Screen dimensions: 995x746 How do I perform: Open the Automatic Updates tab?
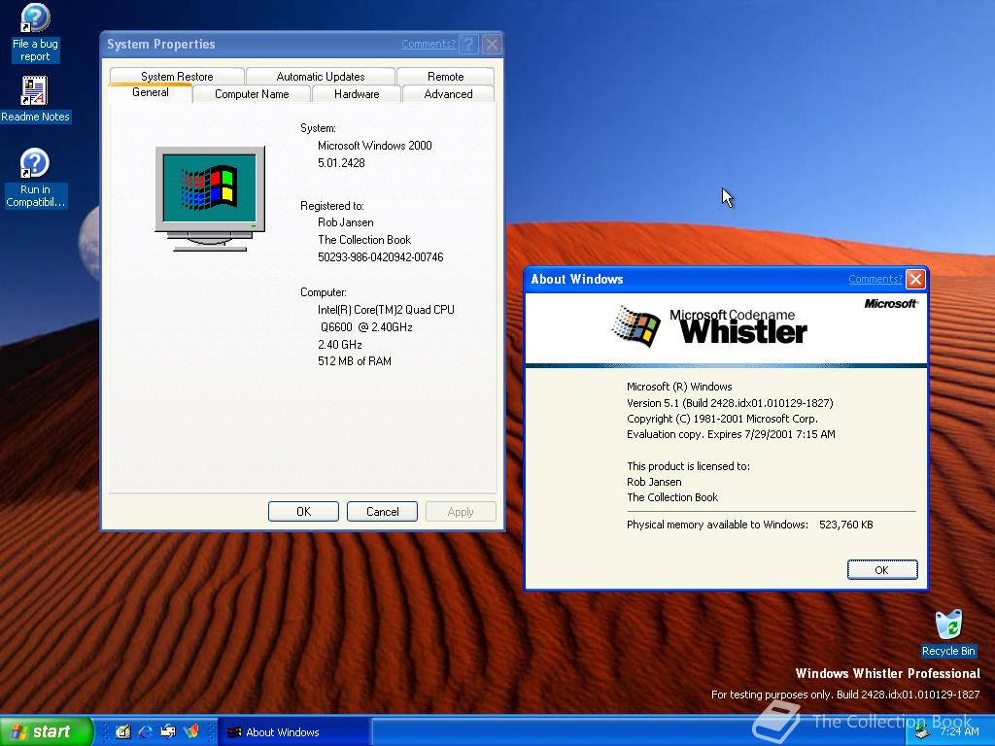[x=321, y=76]
